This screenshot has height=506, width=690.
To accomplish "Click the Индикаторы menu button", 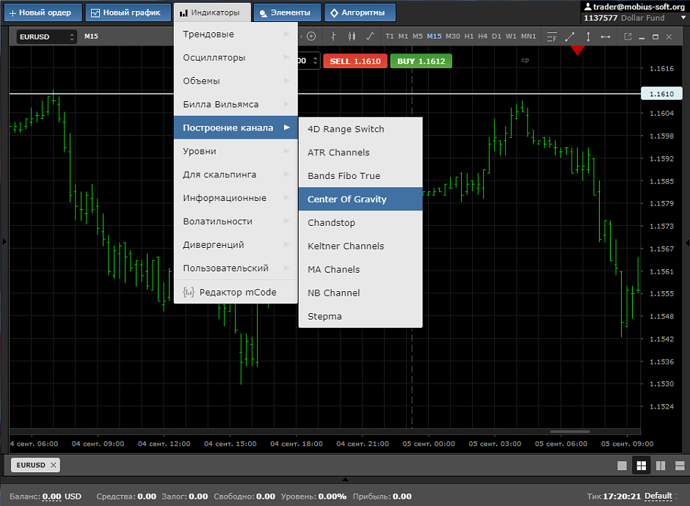I will point(212,12).
